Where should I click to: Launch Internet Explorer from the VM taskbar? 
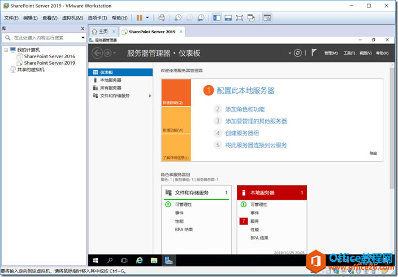tap(139, 260)
